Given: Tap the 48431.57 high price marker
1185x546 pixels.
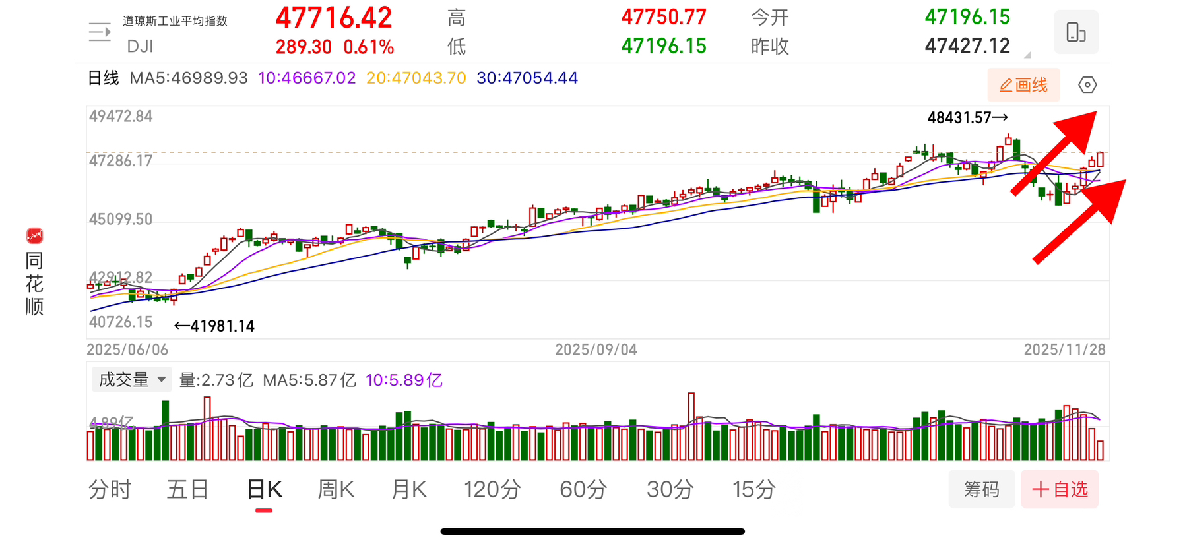Looking at the screenshot, I should [967, 118].
